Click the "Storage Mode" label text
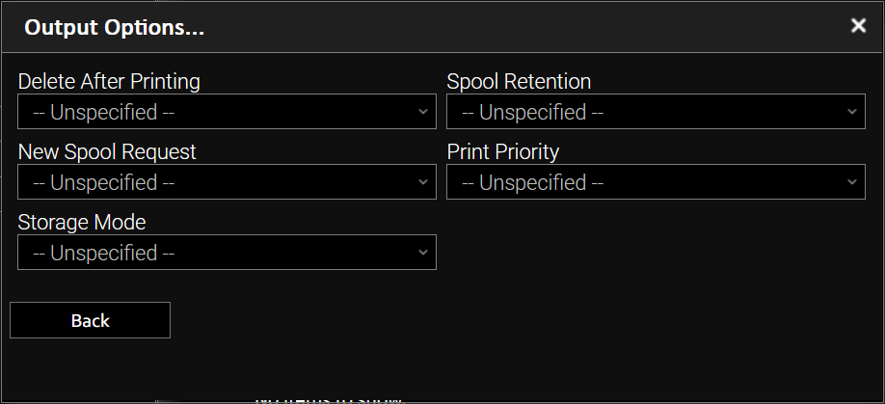885x404 pixels. click(82, 222)
